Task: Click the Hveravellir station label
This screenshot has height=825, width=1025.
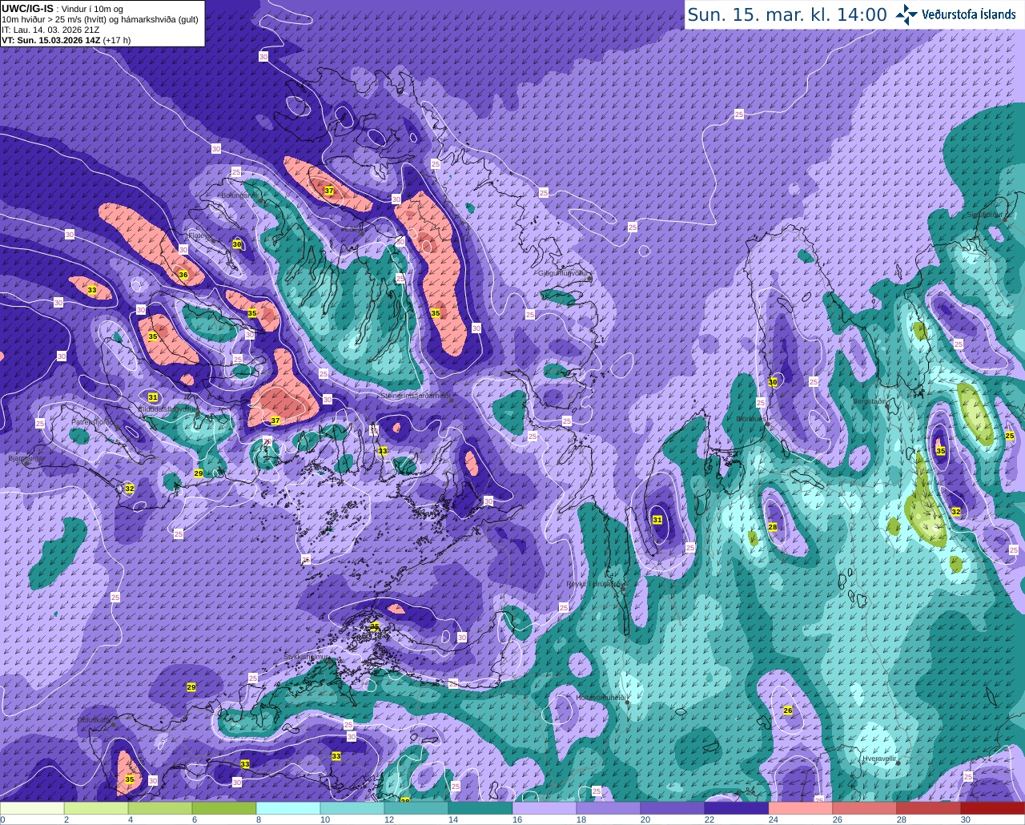Action: [x=880, y=758]
